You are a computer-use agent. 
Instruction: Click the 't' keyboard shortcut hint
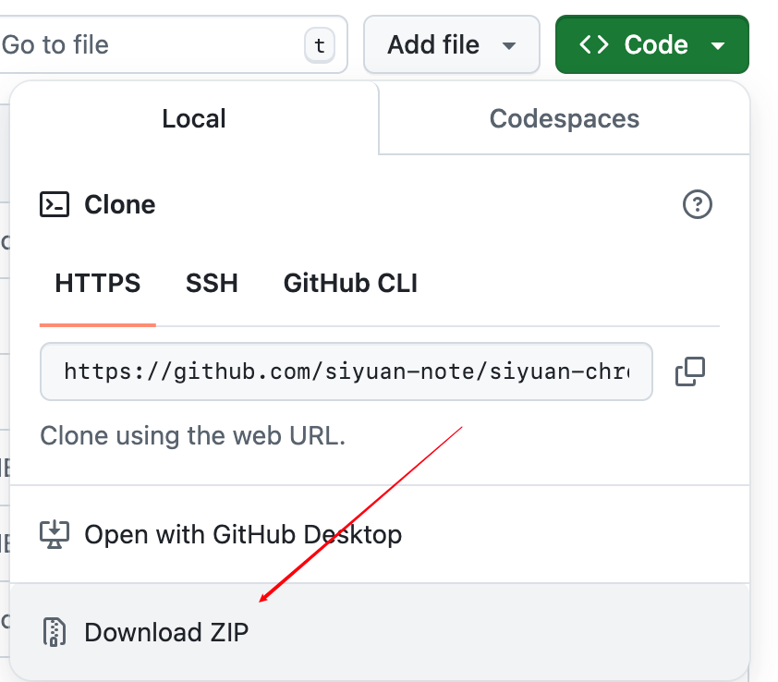coord(320,45)
